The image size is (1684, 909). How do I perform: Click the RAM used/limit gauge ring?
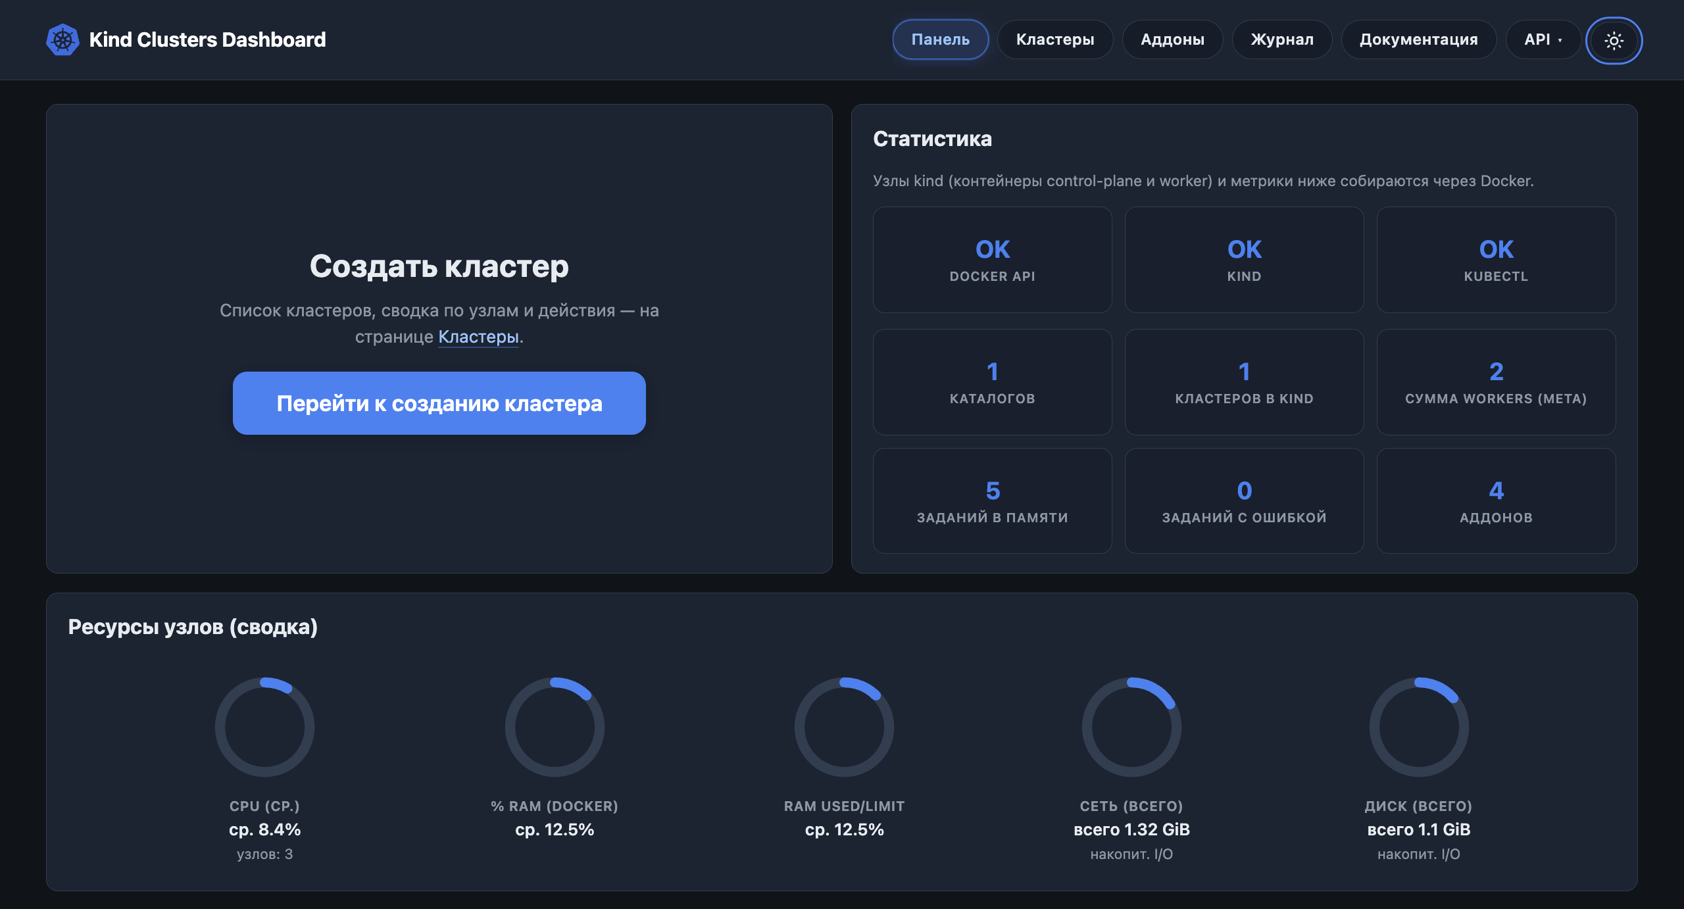[x=845, y=727]
